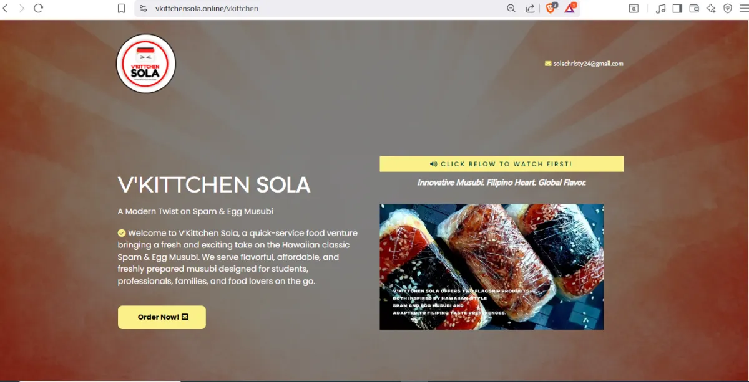Image resolution: width=749 pixels, height=382 pixels.
Task: Play the musubi video thumbnail
Action: tap(491, 267)
